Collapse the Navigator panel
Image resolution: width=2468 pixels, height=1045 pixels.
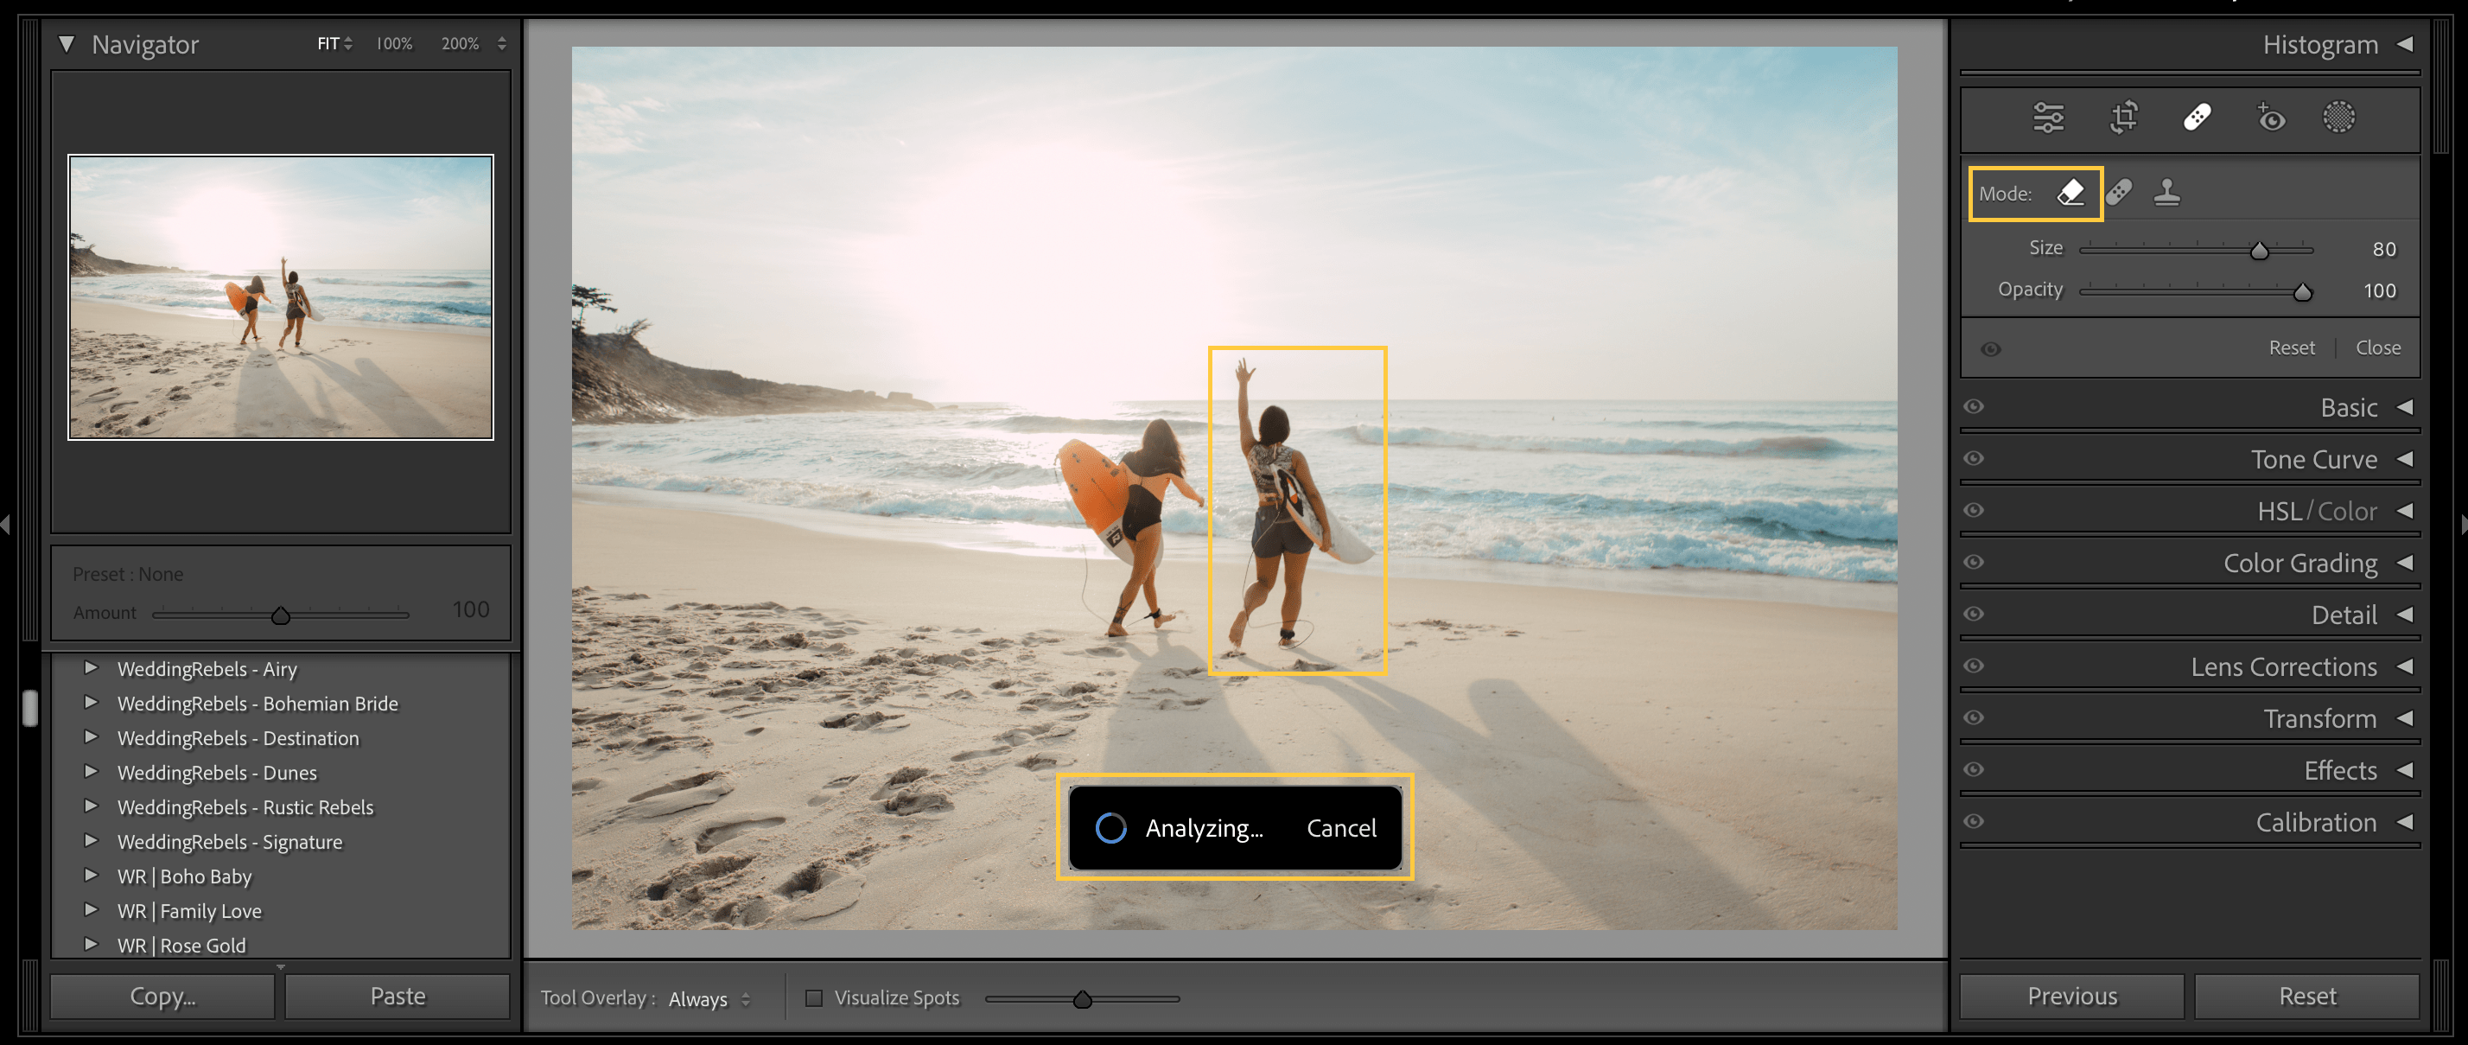tap(66, 43)
